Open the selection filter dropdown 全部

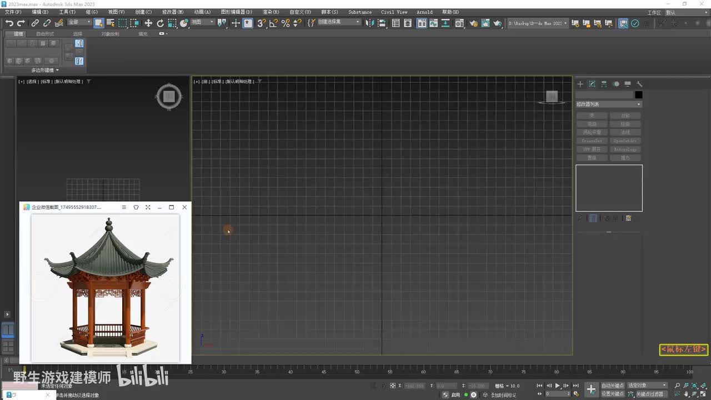tap(79, 22)
